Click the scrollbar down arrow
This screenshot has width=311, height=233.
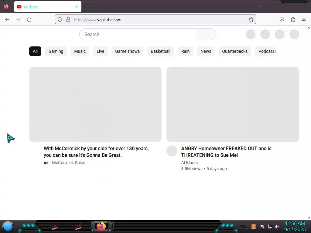pos(309,218)
